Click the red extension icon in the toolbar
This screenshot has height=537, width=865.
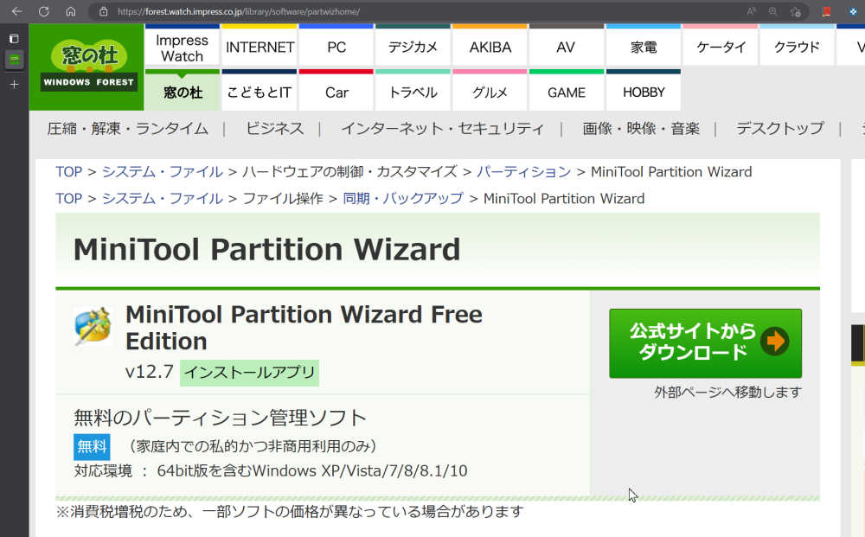coord(826,11)
